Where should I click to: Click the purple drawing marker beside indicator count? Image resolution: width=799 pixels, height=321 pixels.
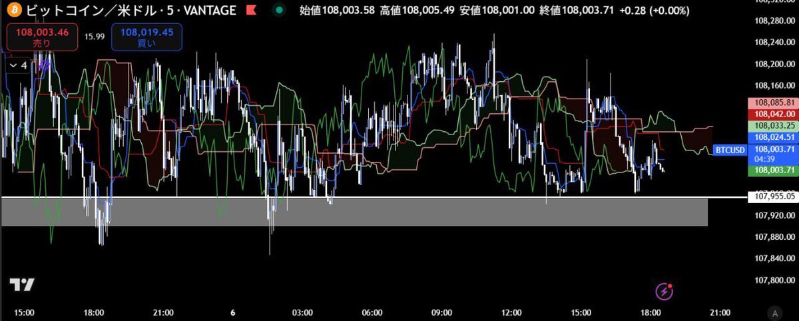45,65
